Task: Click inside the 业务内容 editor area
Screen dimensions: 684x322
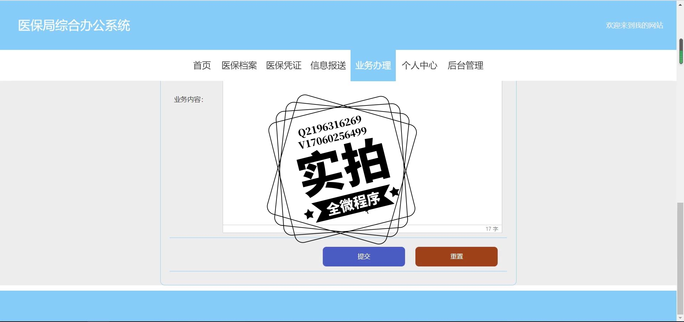Action: click(362, 153)
